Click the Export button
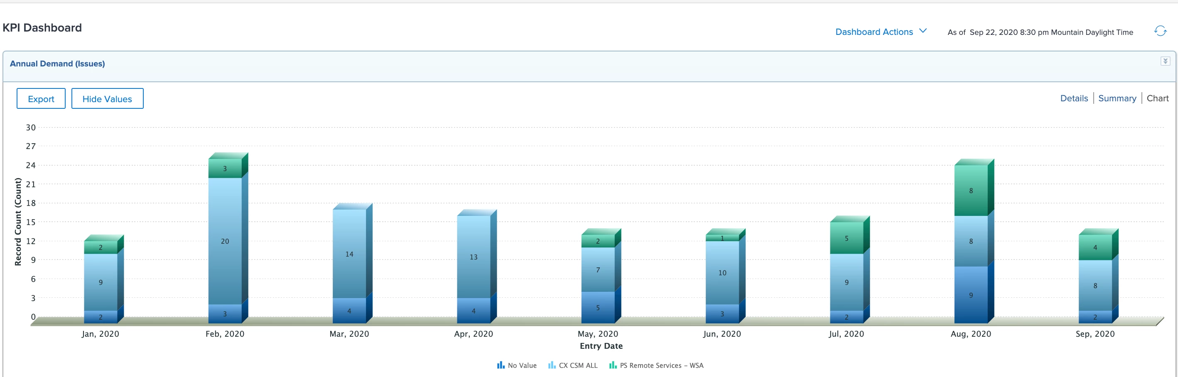The image size is (1178, 377). 41,99
